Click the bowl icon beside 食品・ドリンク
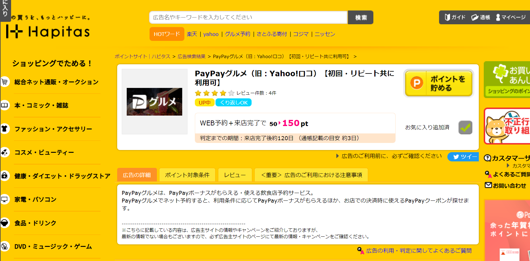The width and height of the screenshot is (530, 261). (x=5, y=223)
